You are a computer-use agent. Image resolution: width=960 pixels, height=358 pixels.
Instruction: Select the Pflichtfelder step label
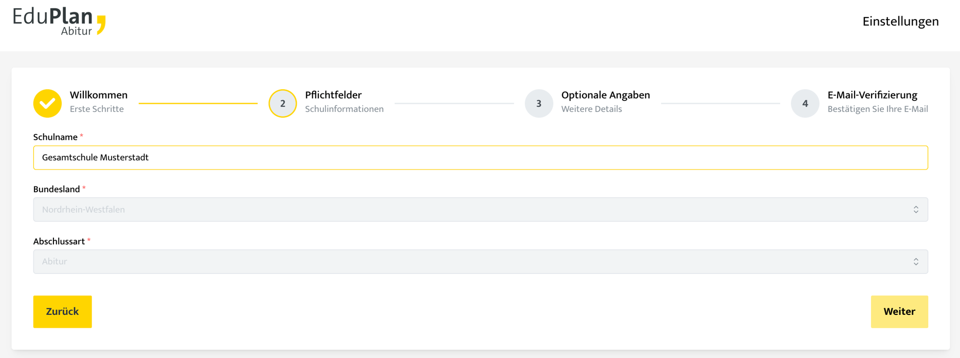point(333,96)
